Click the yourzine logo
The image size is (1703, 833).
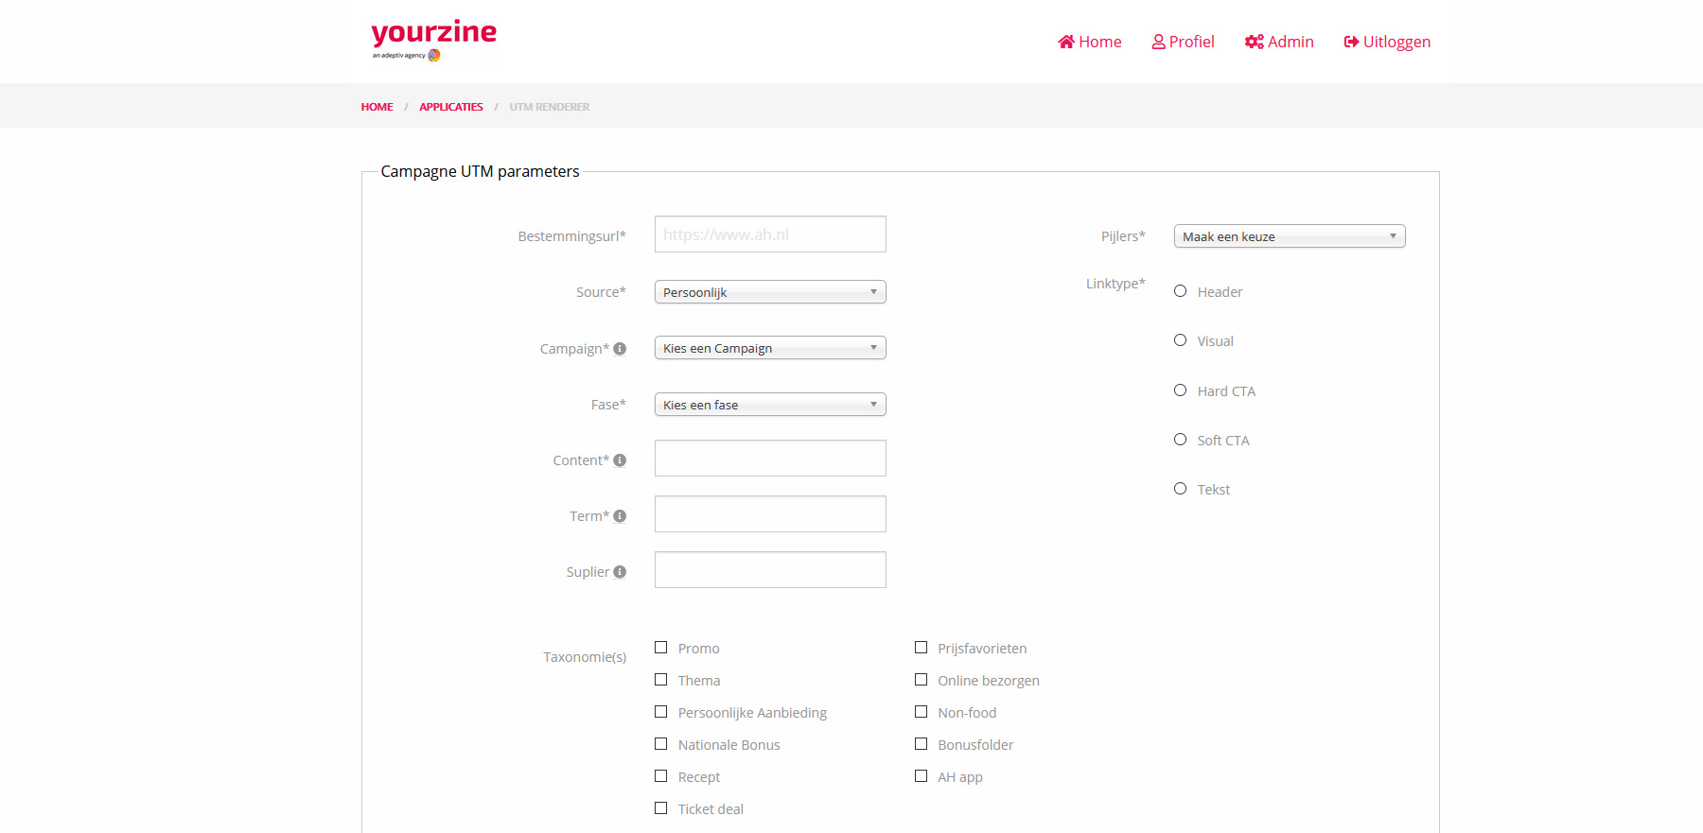pos(433,40)
